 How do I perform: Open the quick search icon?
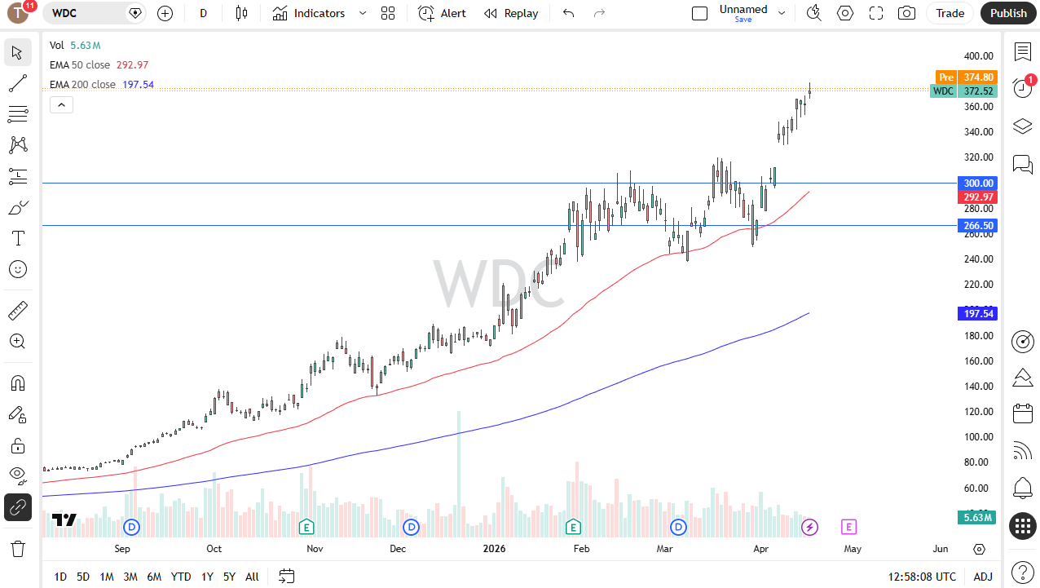813,13
